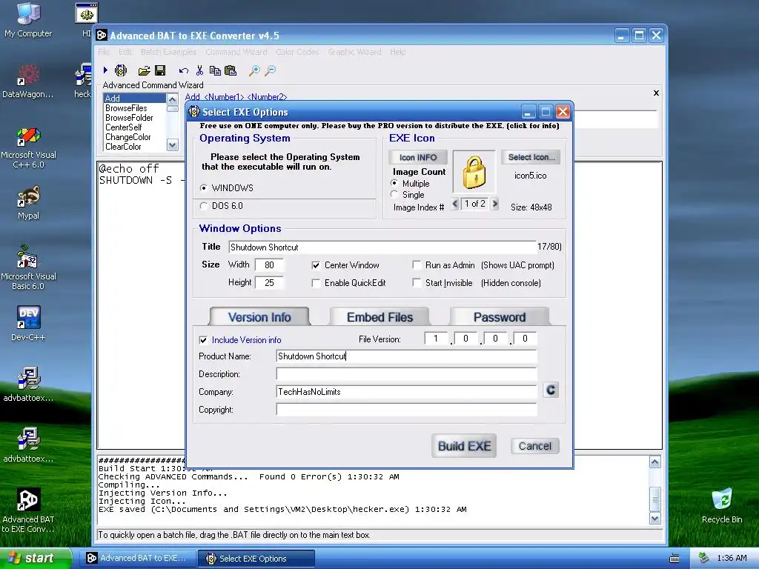
Task: Click the Copy toolbar icon
Action: pos(215,70)
